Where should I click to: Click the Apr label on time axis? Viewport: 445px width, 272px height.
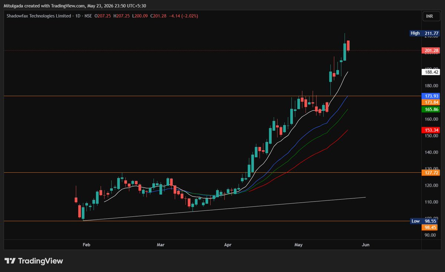click(228, 245)
